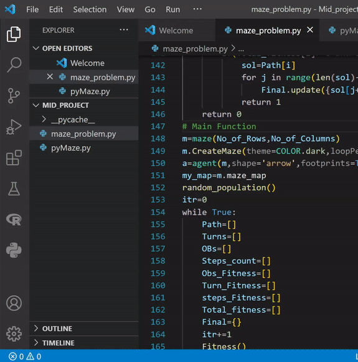Click Python icon in maze_problem.py breadcrumb

pyautogui.click(x=155, y=49)
